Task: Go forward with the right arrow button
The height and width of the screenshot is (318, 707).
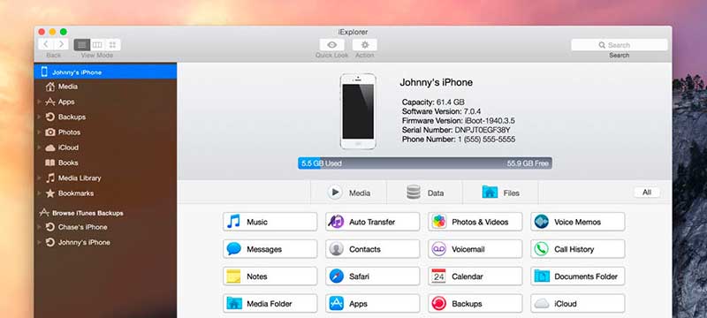Action: (x=61, y=44)
